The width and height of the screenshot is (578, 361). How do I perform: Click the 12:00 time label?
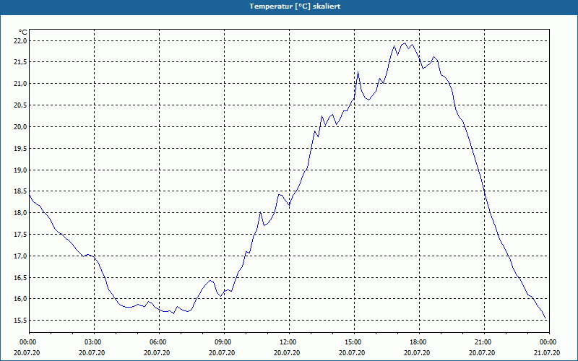[x=289, y=342]
